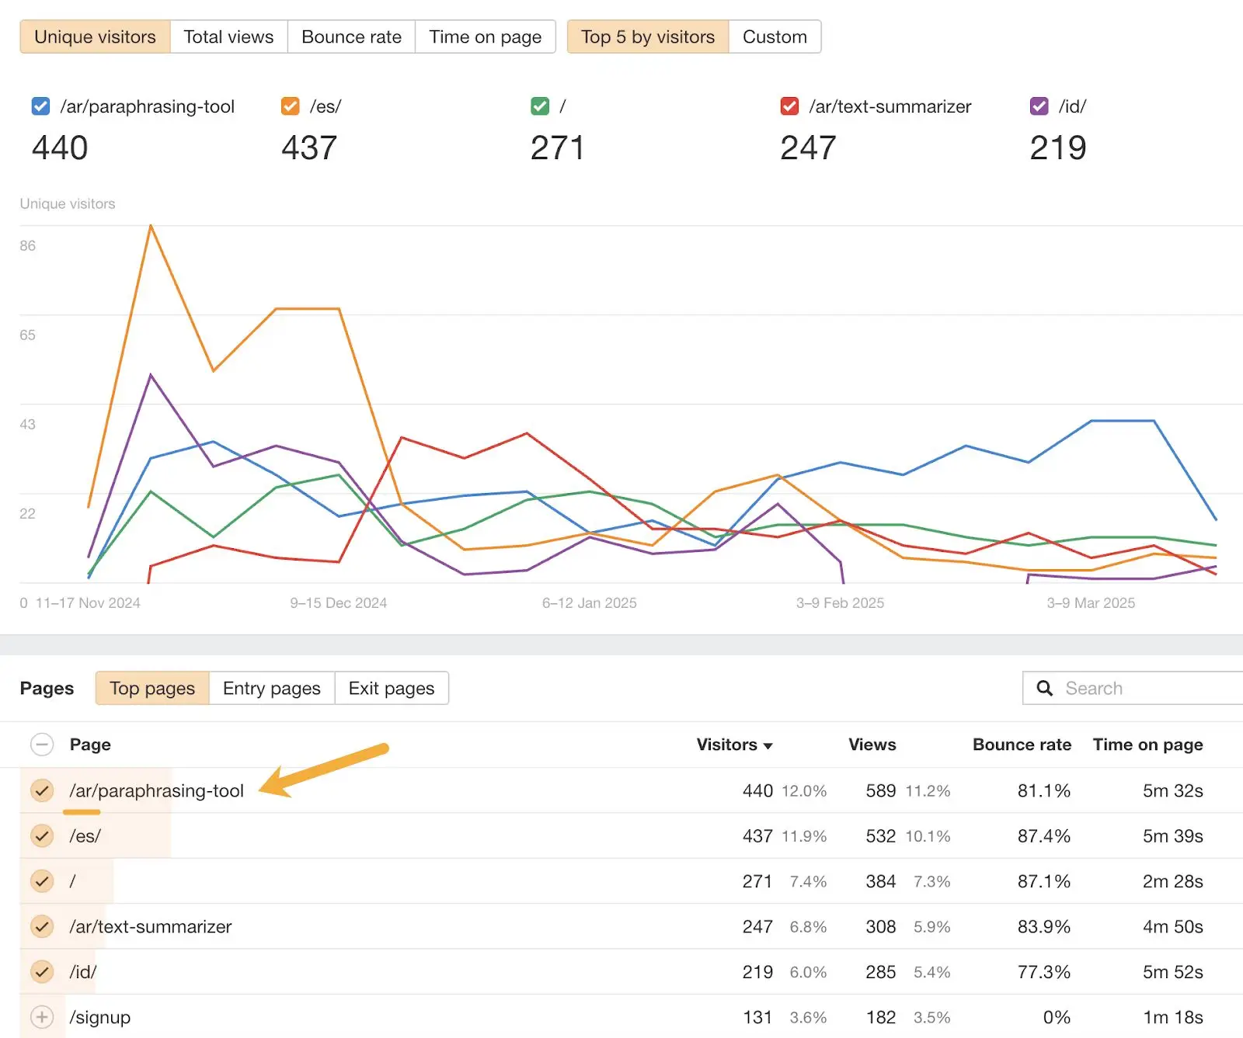Sort by the Views column header
The image size is (1243, 1038).
[872, 745]
